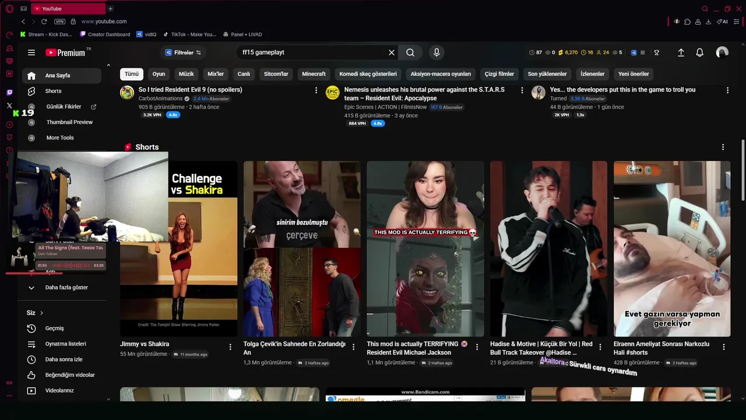Select the Sitcom'lar filter chip

click(x=276, y=74)
